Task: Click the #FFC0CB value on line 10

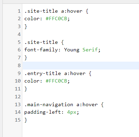Action: click(x=56, y=81)
